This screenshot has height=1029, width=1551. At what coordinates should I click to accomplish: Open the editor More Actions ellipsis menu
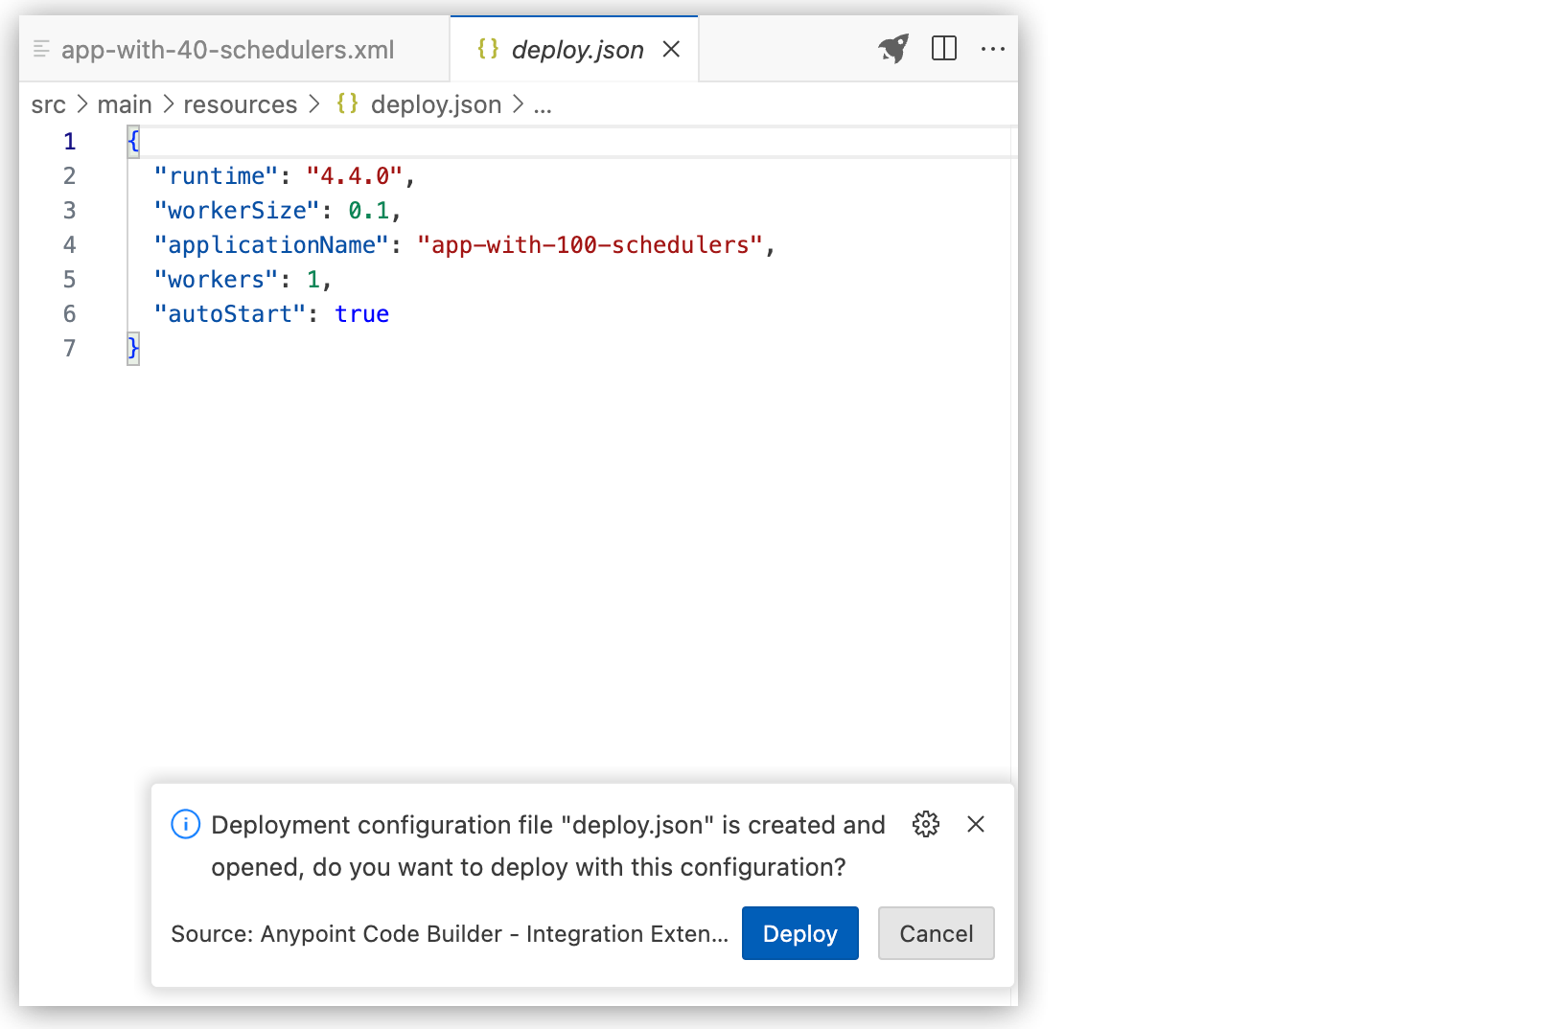994,48
